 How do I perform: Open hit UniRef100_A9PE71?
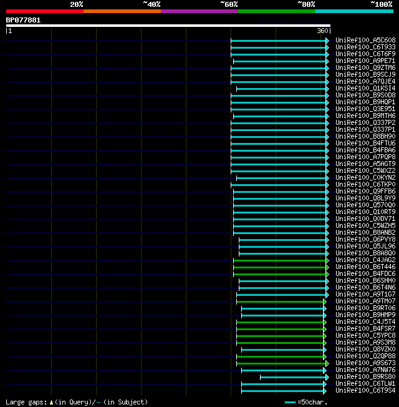[365, 61]
